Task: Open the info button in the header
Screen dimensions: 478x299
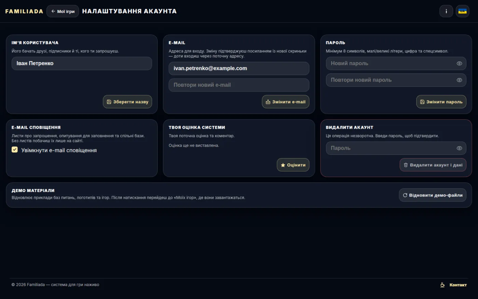Action: pyautogui.click(x=446, y=11)
